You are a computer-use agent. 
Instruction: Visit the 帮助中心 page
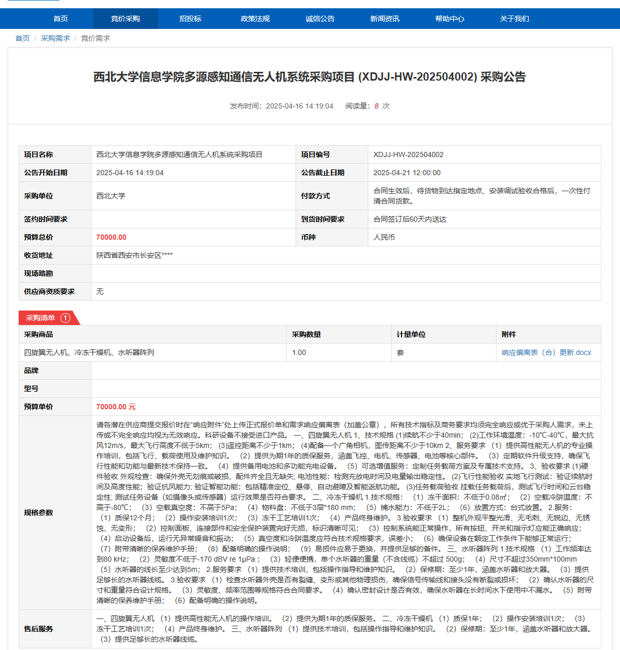(x=450, y=19)
